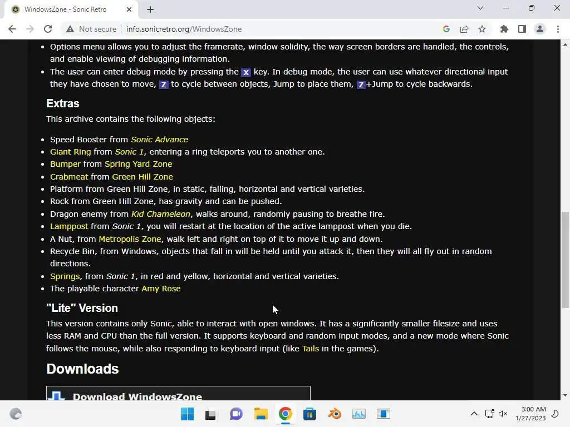Open the clock showing 3:00 AM

[530, 414]
